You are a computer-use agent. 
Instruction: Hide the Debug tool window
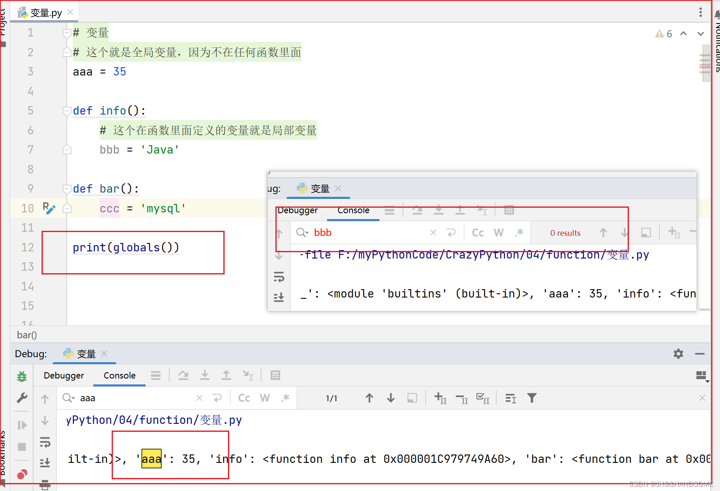tap(700, 354)
